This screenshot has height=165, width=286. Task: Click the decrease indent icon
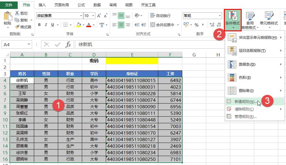coord(137,25)
